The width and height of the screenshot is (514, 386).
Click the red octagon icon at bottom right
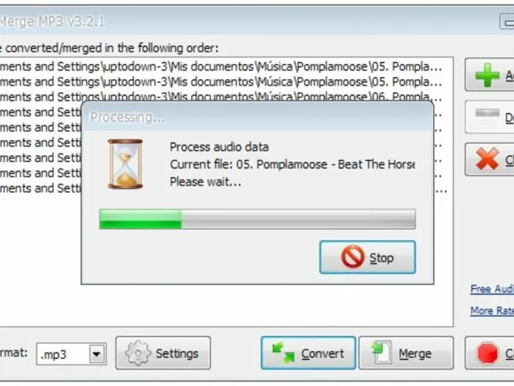tap(487, 353)
